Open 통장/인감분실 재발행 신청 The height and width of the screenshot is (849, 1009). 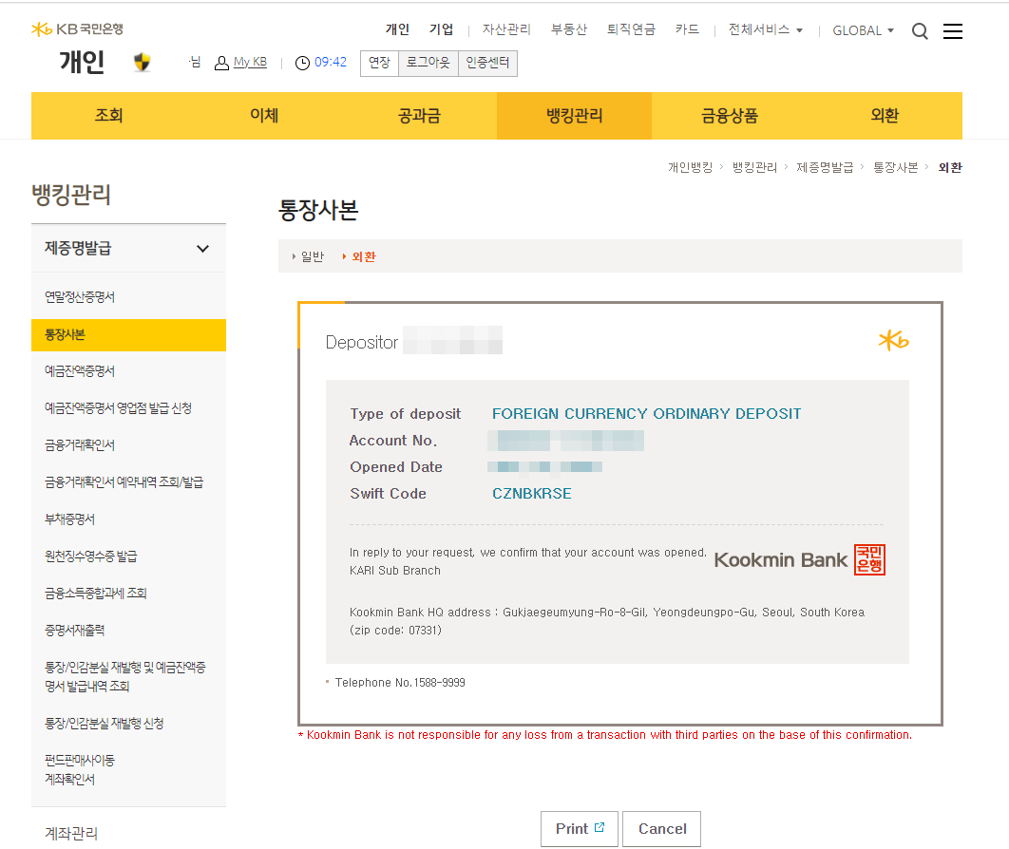104,724
